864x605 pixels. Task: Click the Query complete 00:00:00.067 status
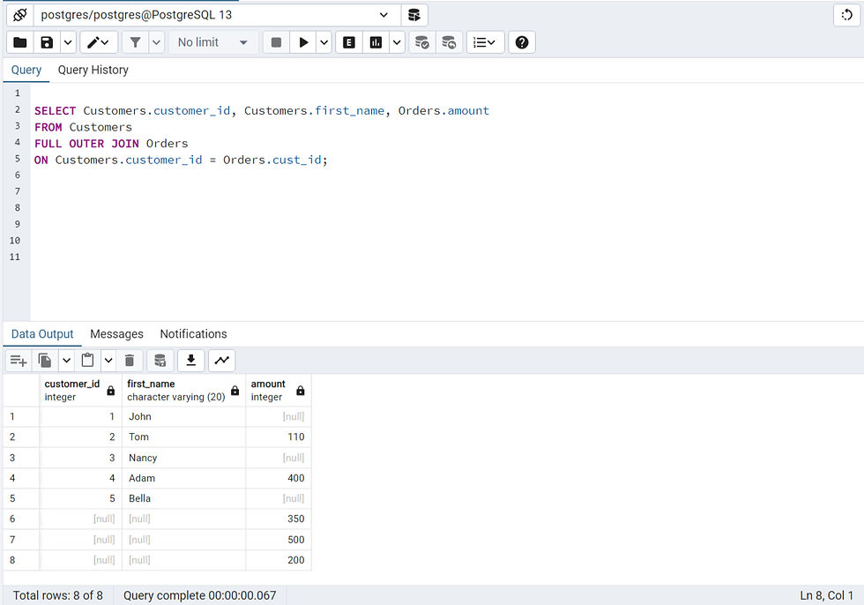(x=199, y=595)
